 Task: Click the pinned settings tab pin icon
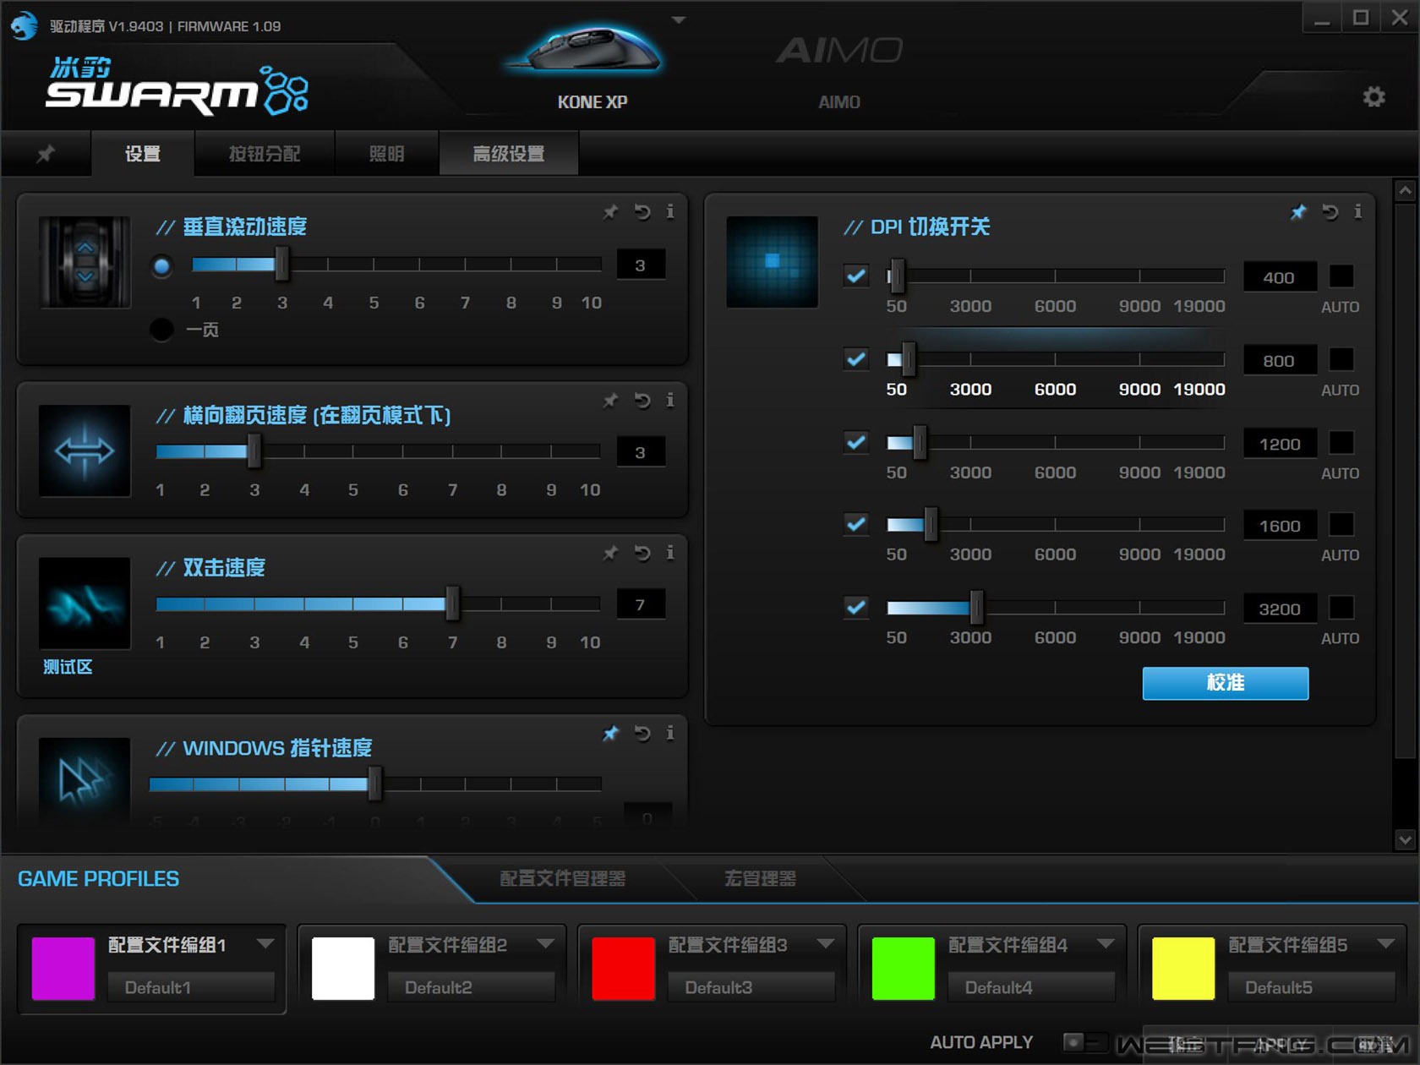pos(46,154)
